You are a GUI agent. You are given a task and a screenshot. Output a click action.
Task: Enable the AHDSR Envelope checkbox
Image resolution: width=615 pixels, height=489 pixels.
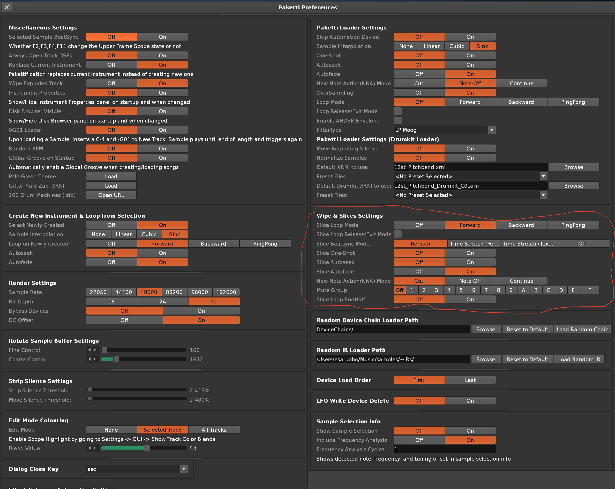398,121
